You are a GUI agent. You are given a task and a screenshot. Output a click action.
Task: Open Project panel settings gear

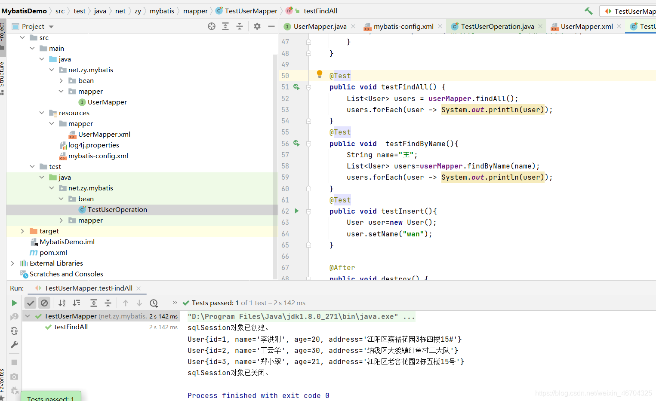pos(257,26)
